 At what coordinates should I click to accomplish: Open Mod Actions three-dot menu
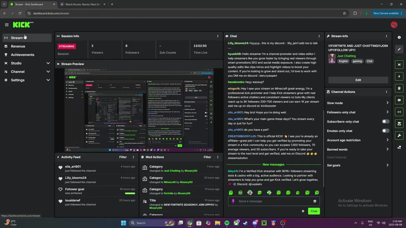pyautogui.click(x=218, y=157)
